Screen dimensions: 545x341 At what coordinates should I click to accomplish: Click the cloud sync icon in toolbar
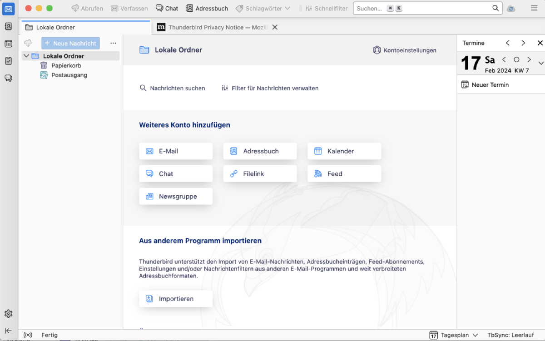click(x=511, y=9)
